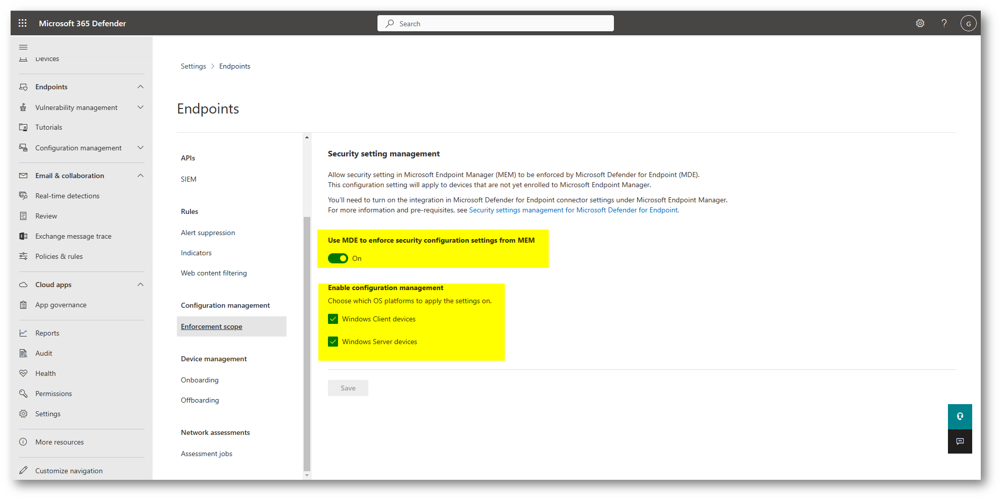
Task: Open More resources in sidebar
Action: pyautogui.click(x=60, y=442)
